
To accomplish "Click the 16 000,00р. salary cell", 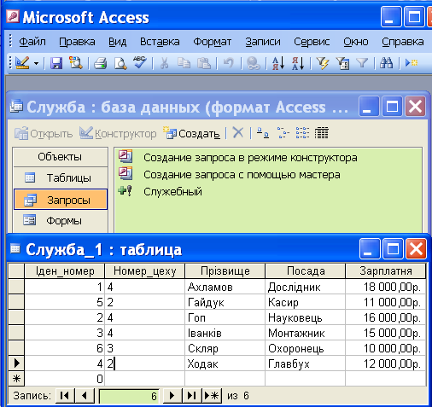I will click(386, 317).
